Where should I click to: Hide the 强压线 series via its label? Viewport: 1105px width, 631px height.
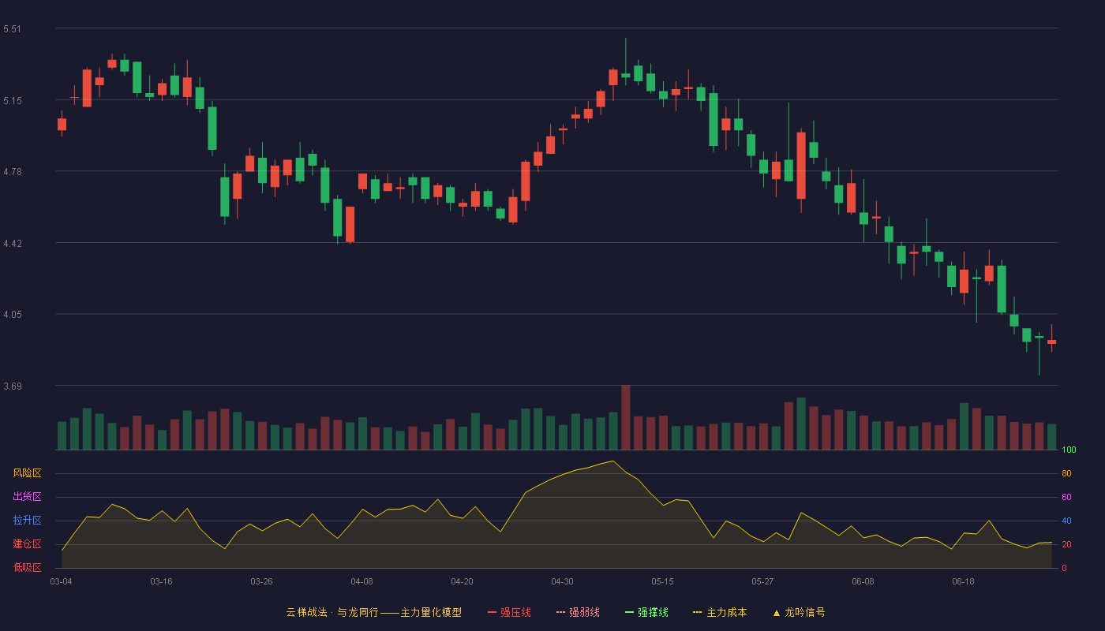(515, 612)
